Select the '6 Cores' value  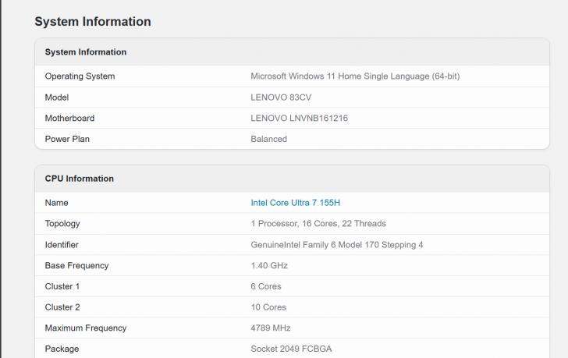tap(266, 286)
